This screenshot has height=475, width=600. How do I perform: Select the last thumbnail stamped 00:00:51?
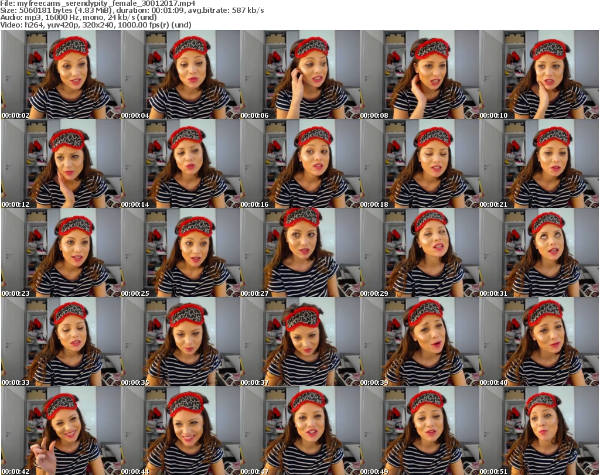point(539,431)
